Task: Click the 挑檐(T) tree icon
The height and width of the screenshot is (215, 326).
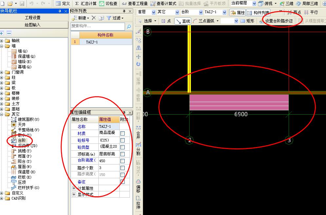Action: pos(14,151)
